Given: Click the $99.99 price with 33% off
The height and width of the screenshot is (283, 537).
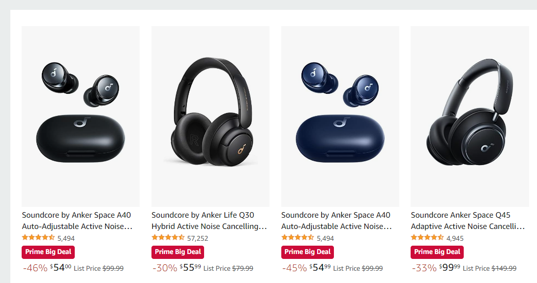Looking at the screenshot, I should 450,268.
